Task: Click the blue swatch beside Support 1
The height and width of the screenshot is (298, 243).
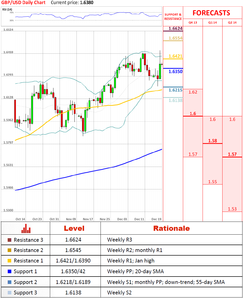Action: (x=9, y=271)
